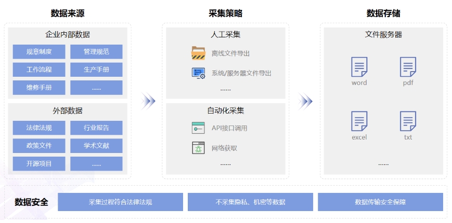This screenshot has width=452, height=223.
Task: Choose the 生产手册 item
Action: (96, 69)
